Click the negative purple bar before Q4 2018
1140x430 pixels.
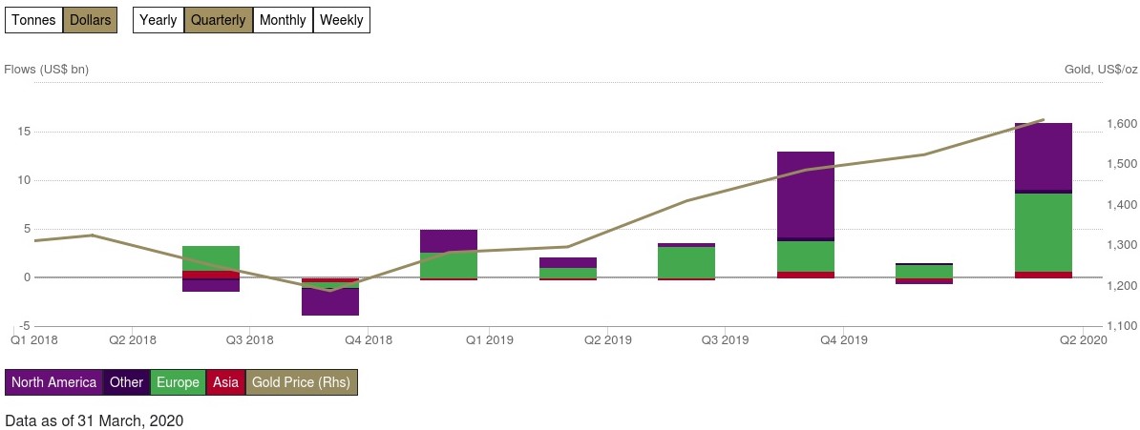(330, 301)
